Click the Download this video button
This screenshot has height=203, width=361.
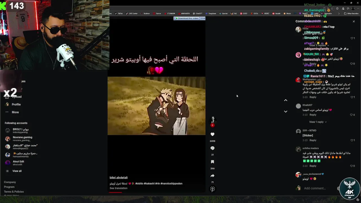187,18
